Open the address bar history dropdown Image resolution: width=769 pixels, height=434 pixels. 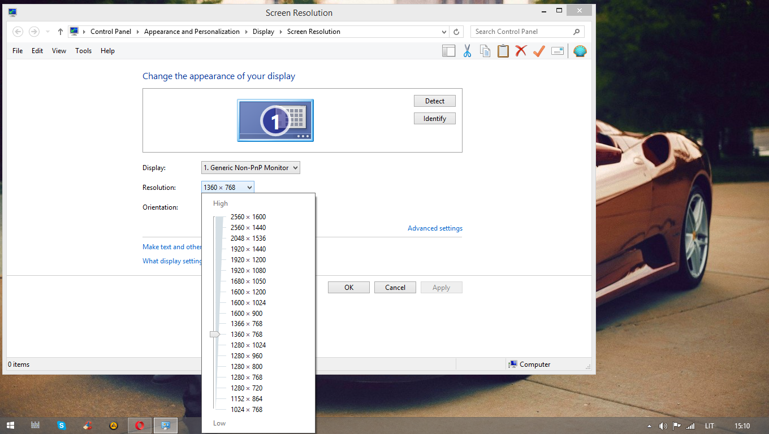point(444,32)
